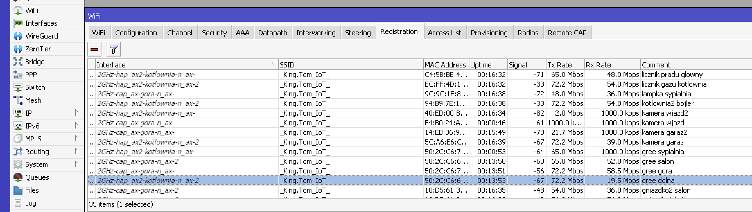Open WireGuard via its sidebar icon
Image resolution: width=752 pixels, height=212 pixels.
click(18, 36)
